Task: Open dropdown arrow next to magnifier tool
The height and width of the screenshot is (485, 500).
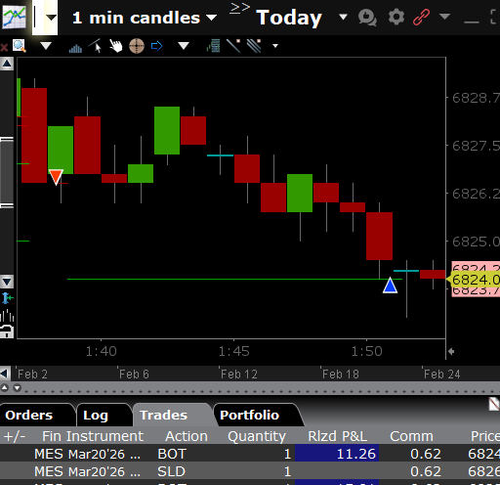Action: pyautogui.click(x=46, y=46)
